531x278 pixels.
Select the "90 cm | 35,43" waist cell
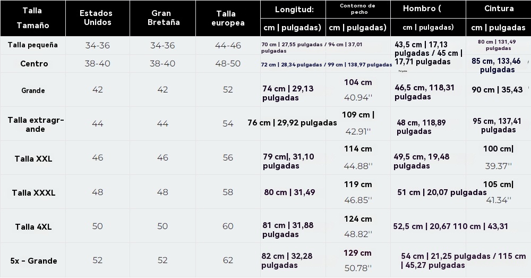[x=497, y=90]
